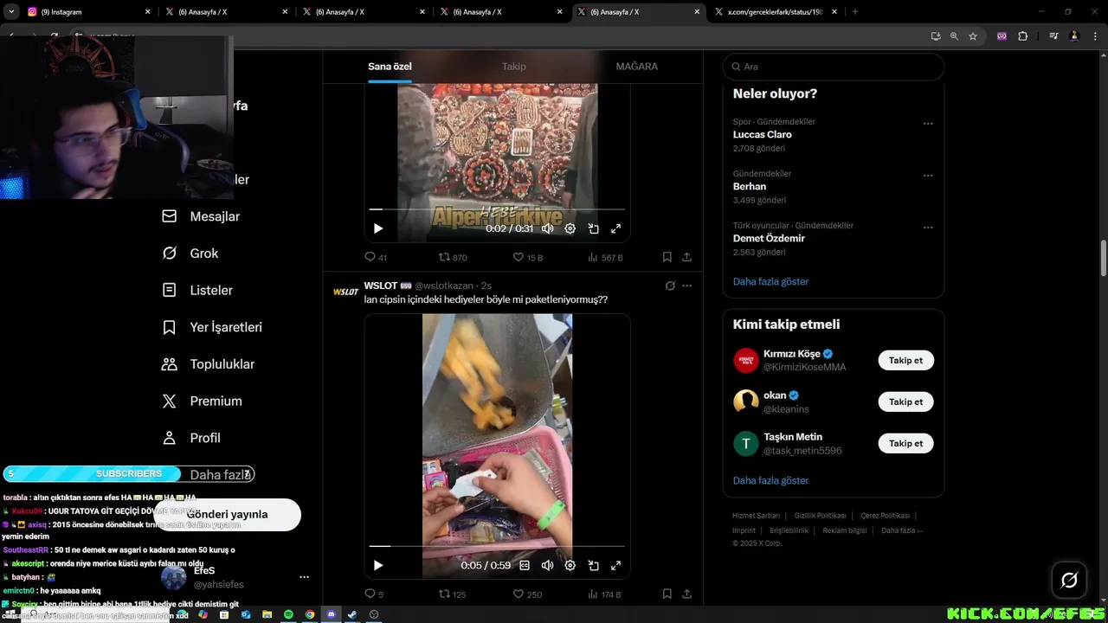
Task: Open more menu on WSLOT post
Action: click(x=687, y=286)
